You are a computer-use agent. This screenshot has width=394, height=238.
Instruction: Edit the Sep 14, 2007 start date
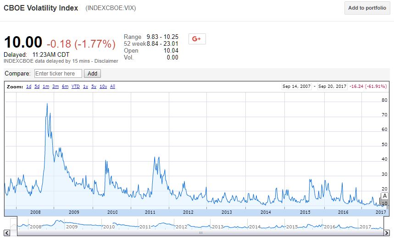point(296,87)
